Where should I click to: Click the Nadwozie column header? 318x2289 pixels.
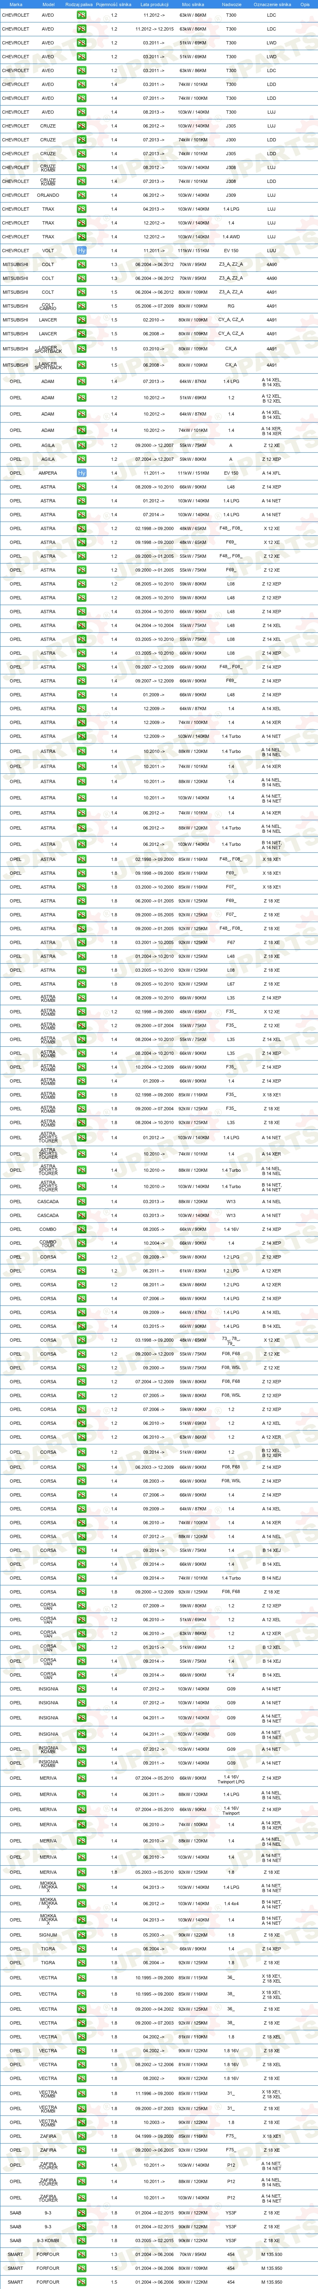[x=231, y=4]
